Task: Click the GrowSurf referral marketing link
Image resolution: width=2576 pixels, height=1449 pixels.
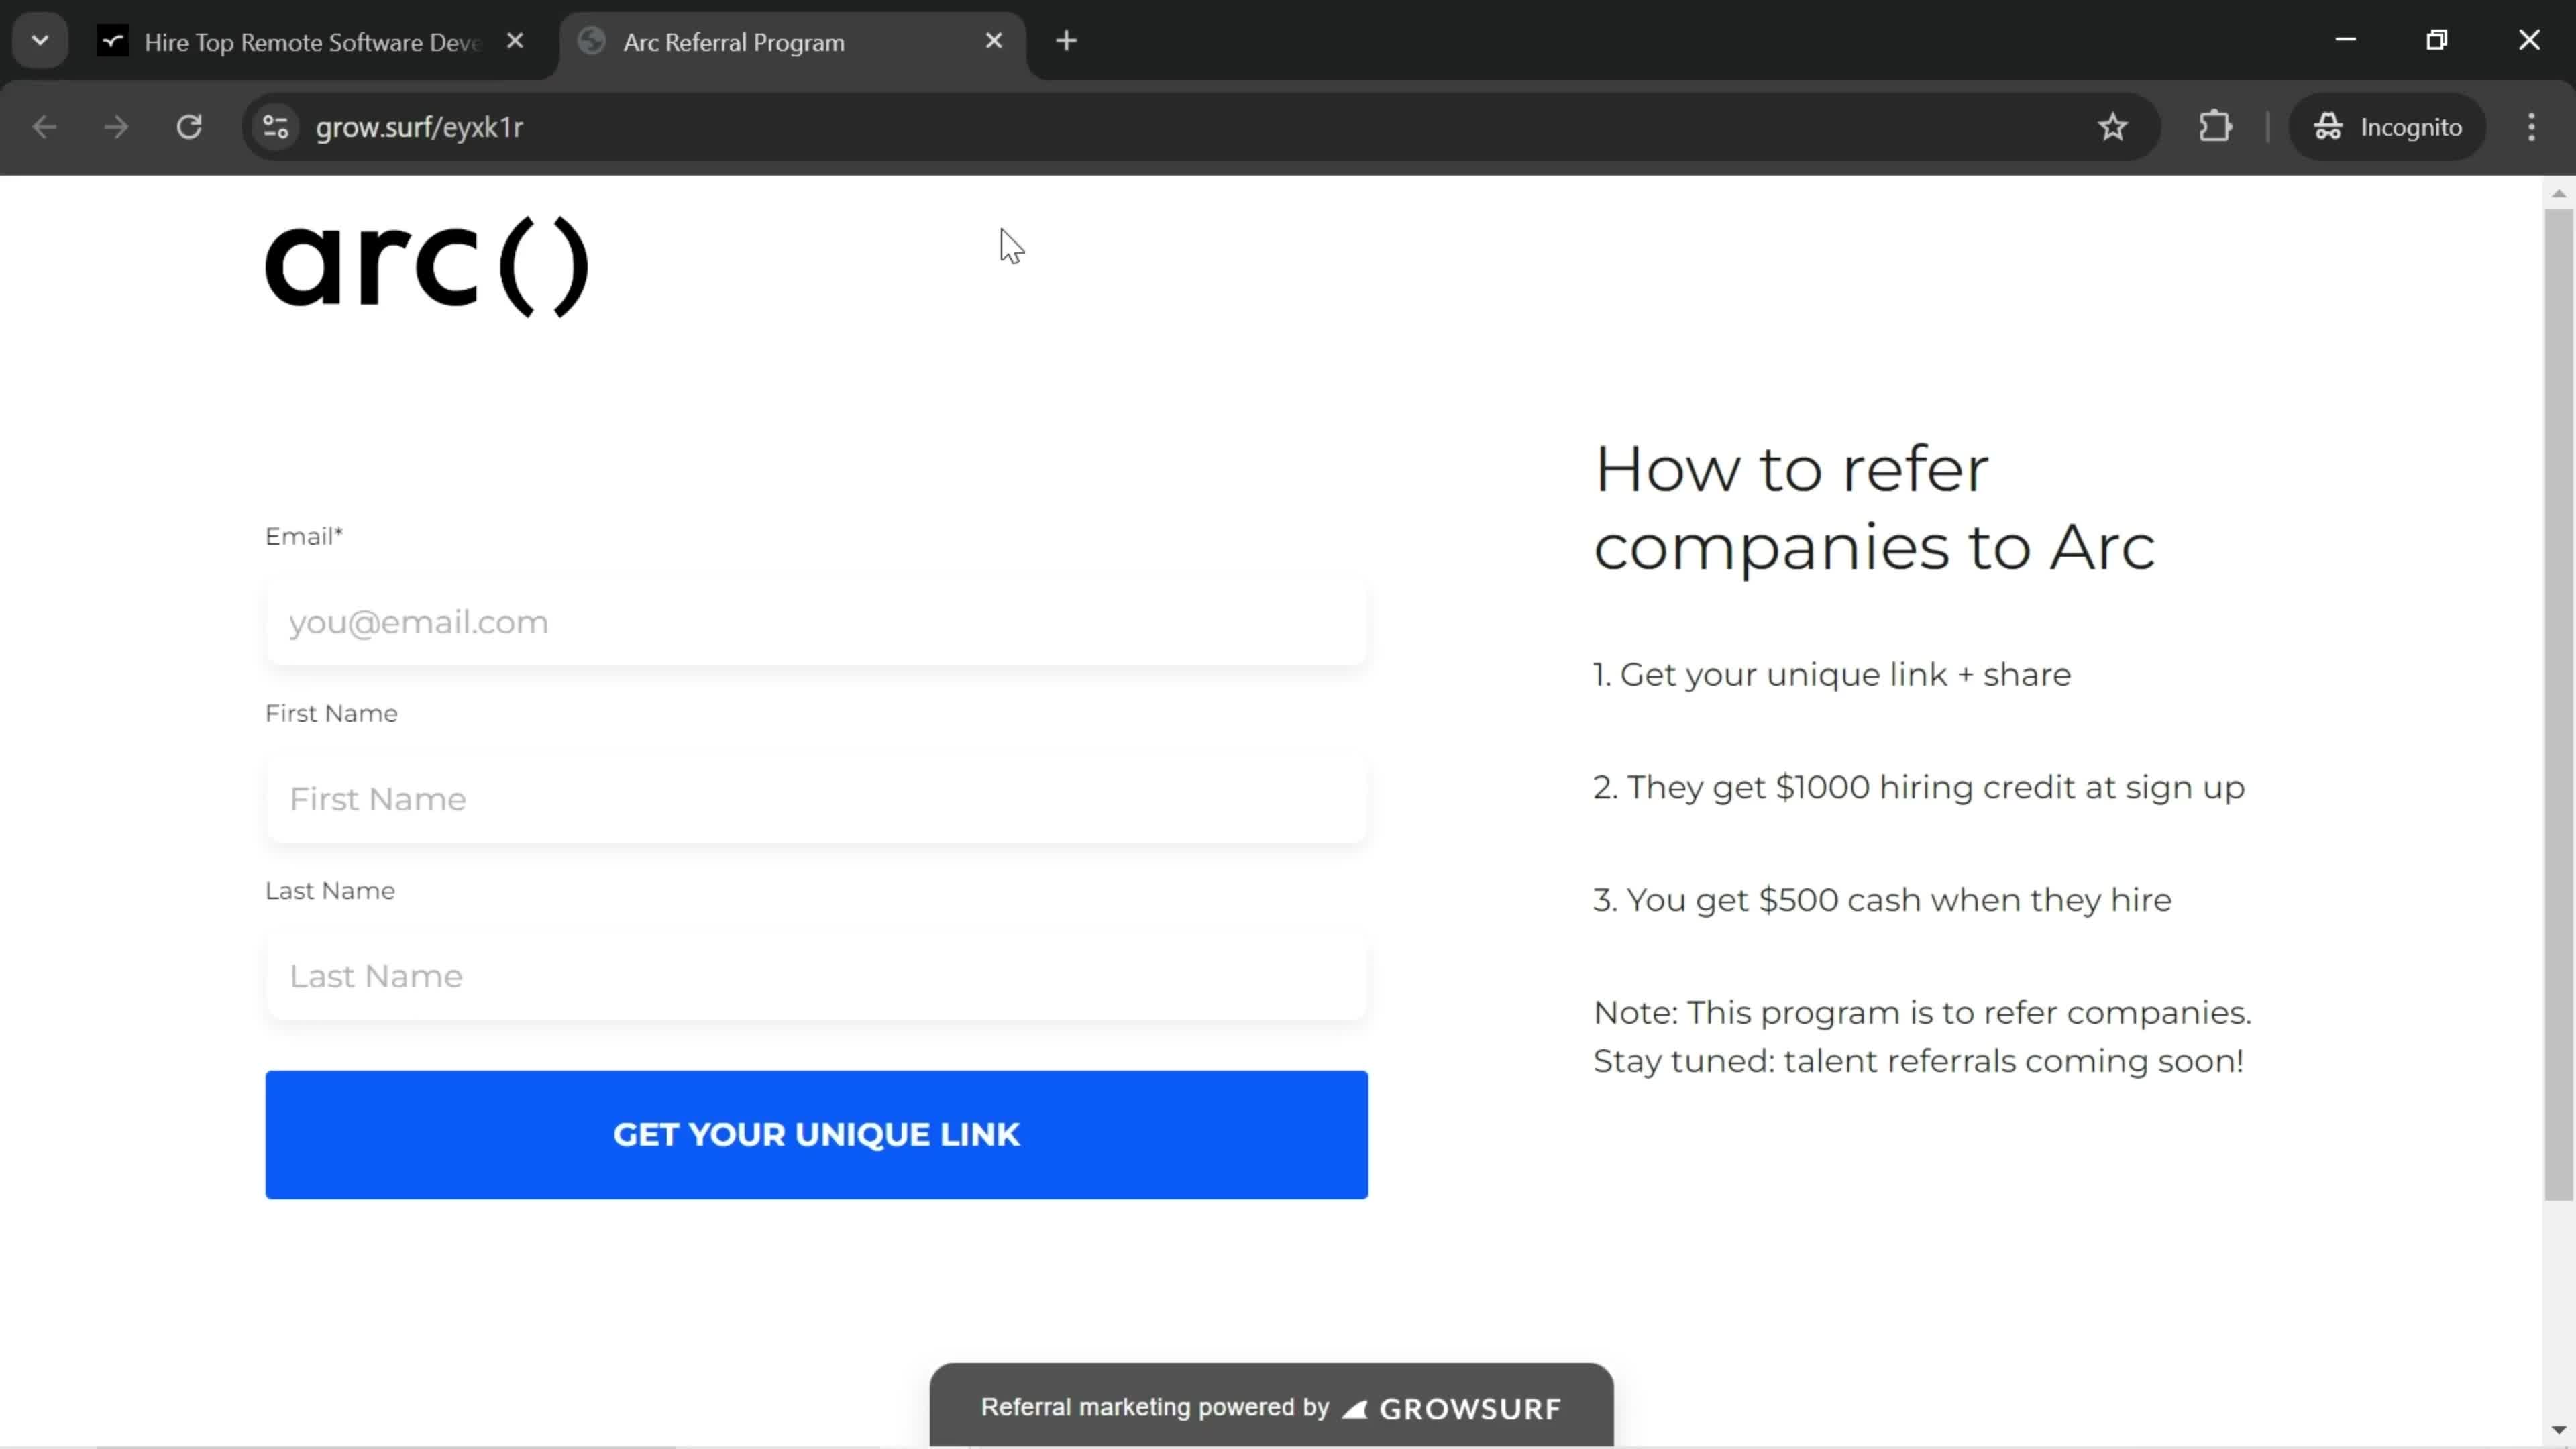Action: tap(1271, 1407)
